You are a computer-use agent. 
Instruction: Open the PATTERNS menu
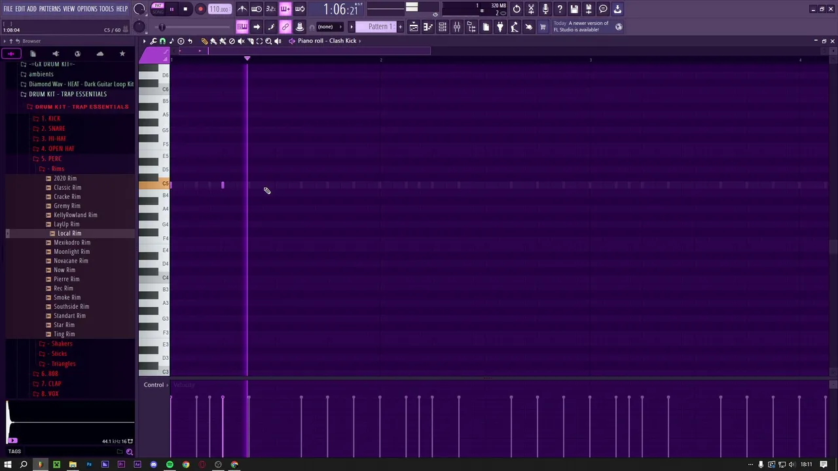(x=50, y=9)
